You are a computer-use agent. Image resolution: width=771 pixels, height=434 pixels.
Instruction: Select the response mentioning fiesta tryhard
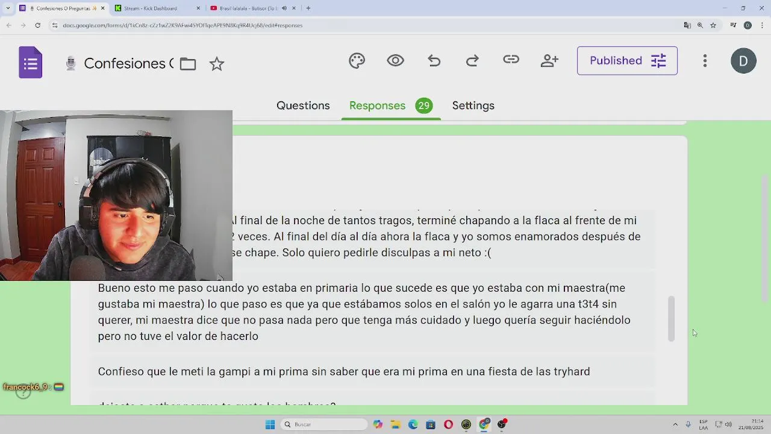(x=372, y=371)
